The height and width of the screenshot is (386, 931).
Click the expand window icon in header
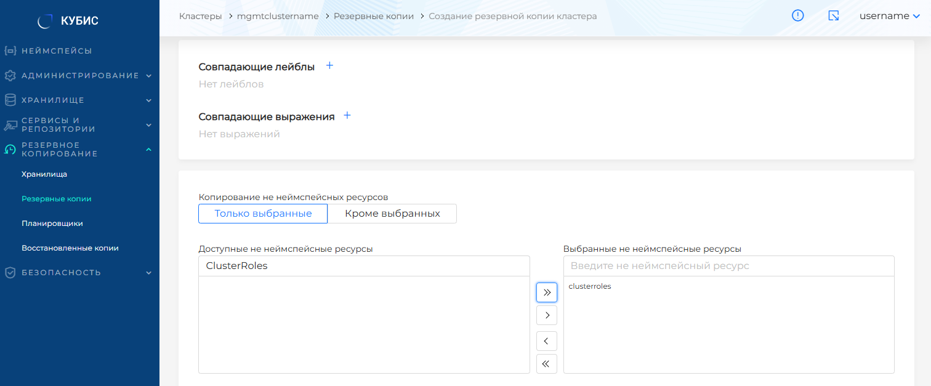tap(834, 16)
